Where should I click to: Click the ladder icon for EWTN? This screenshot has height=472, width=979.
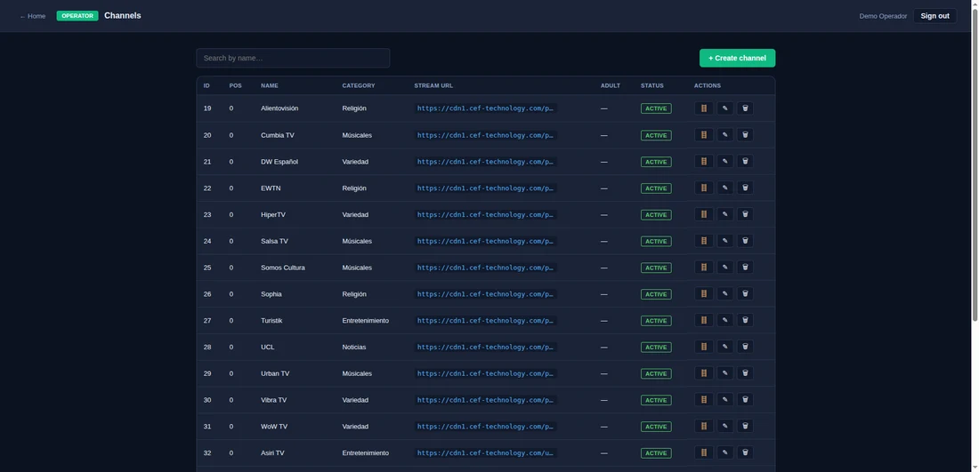click(704, 188)
